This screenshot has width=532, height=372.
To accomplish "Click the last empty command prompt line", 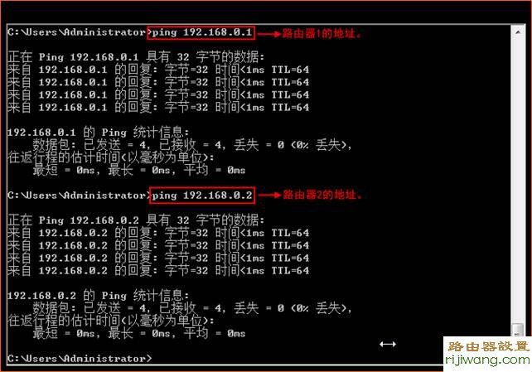I will tap(80, 359).
